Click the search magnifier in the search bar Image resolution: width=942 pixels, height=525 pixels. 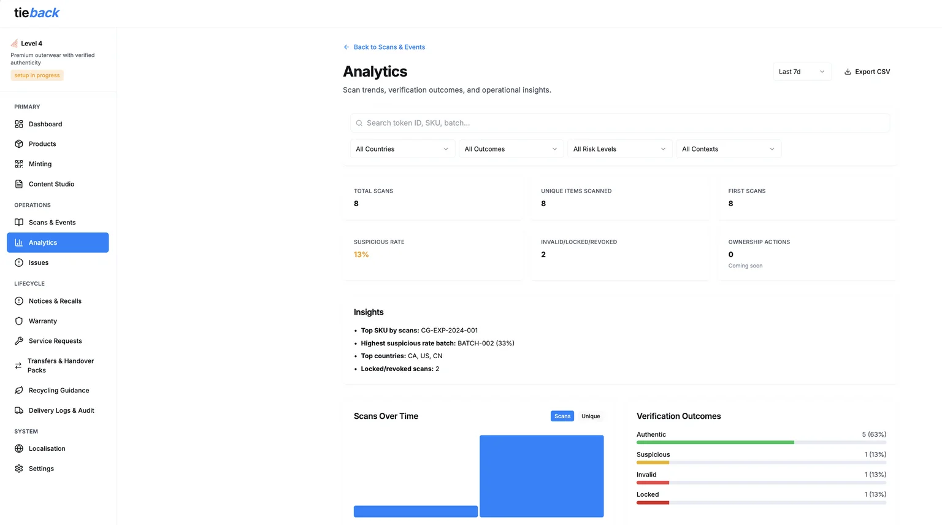[359, 123]
